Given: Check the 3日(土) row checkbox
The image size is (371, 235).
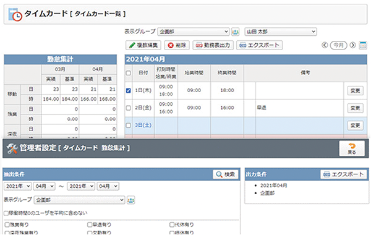Looking at the screenshot, I should pos(128,125).
